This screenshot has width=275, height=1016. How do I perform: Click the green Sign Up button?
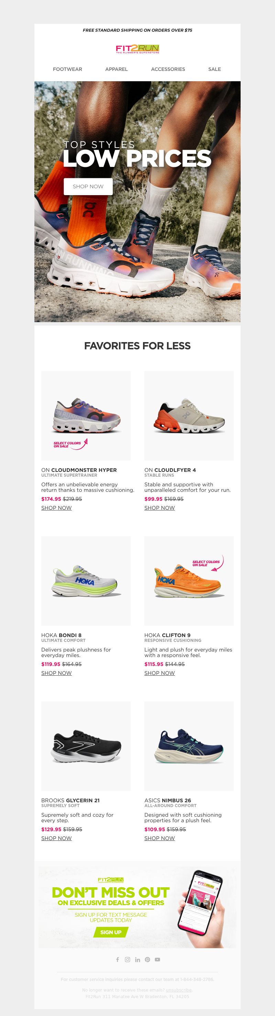point(111,932)
